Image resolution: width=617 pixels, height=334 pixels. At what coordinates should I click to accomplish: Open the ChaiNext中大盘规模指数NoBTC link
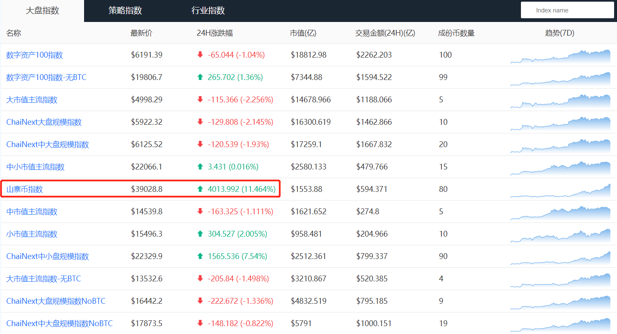[x=59, y=324]
